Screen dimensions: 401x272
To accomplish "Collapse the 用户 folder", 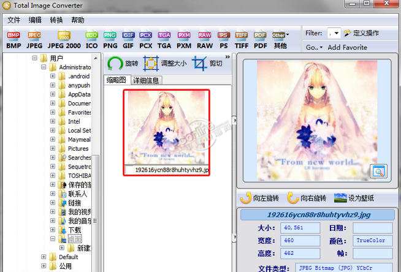I will (x=34, y=58).
